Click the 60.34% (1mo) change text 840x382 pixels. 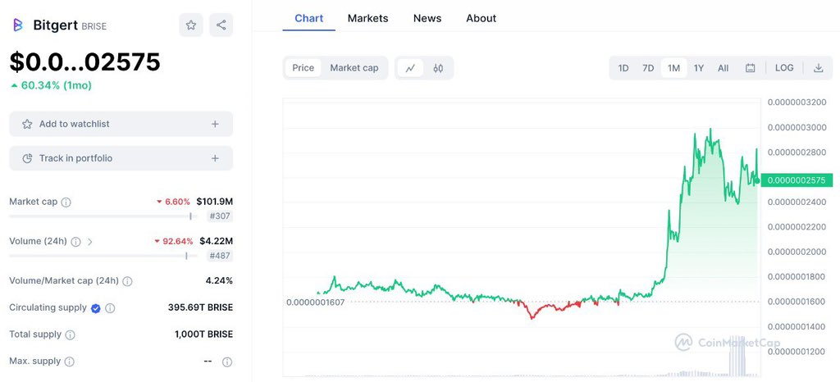click(x=52, y=85)
